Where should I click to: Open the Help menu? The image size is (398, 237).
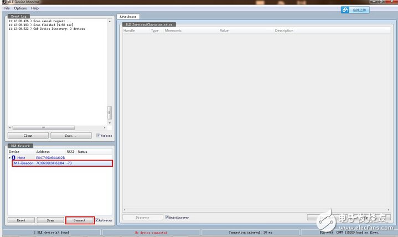[x=35, y=8]
